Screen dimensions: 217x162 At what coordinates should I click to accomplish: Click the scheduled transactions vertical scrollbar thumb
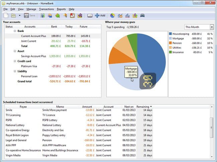(212, 127)
